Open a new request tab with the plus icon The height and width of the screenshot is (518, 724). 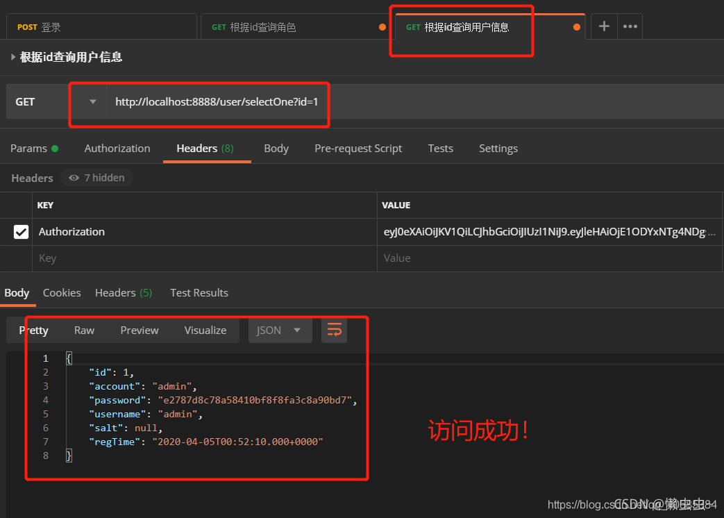pyautogui.click(x=604, y=26)
